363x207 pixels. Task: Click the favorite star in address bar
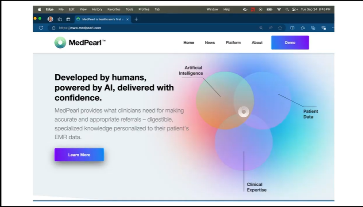[280, 27]
